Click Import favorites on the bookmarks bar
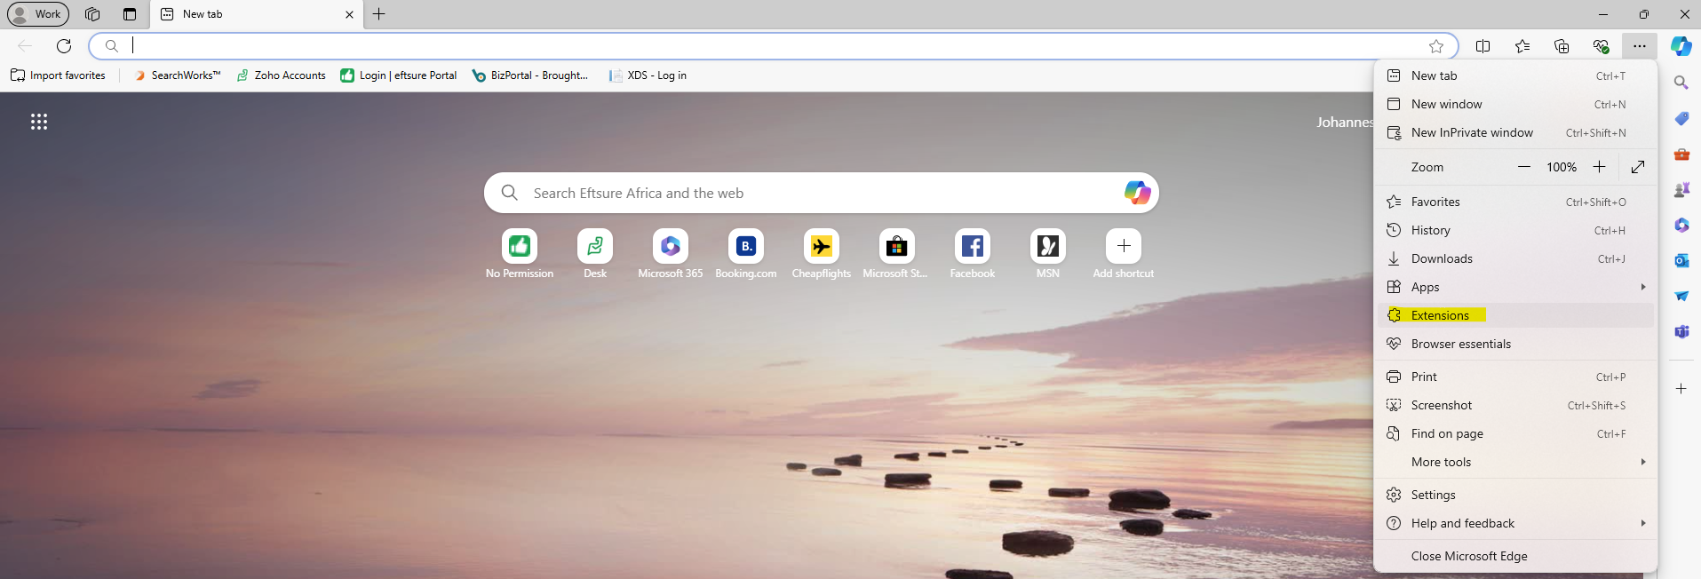 tap(59, 75)
